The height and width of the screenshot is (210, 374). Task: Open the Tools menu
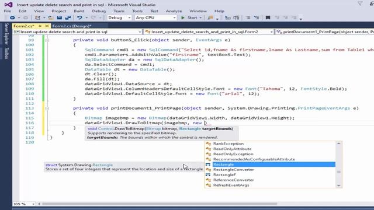pos(137,11)
